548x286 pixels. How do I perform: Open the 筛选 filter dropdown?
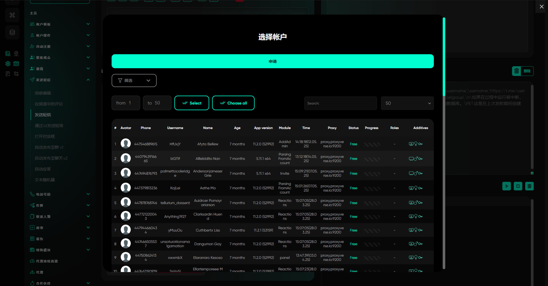pos(134,80)
